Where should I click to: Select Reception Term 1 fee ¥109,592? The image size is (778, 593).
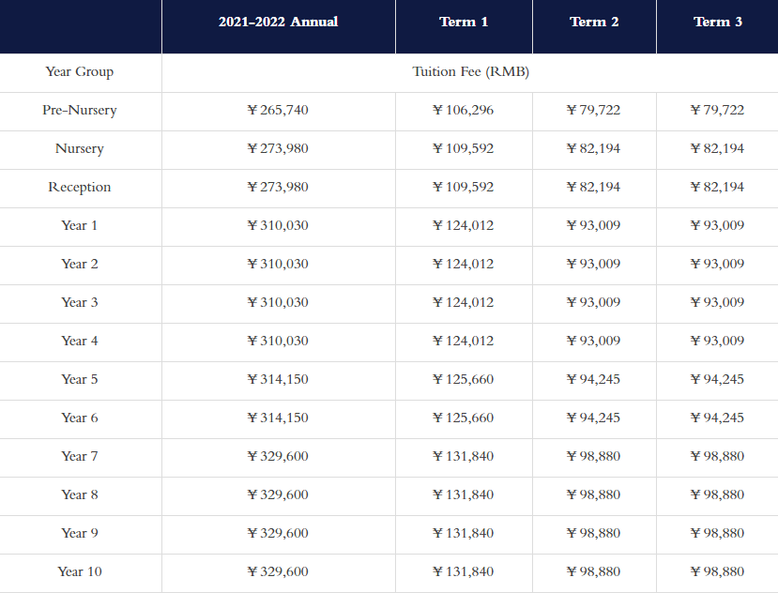[x=464, y=187]
